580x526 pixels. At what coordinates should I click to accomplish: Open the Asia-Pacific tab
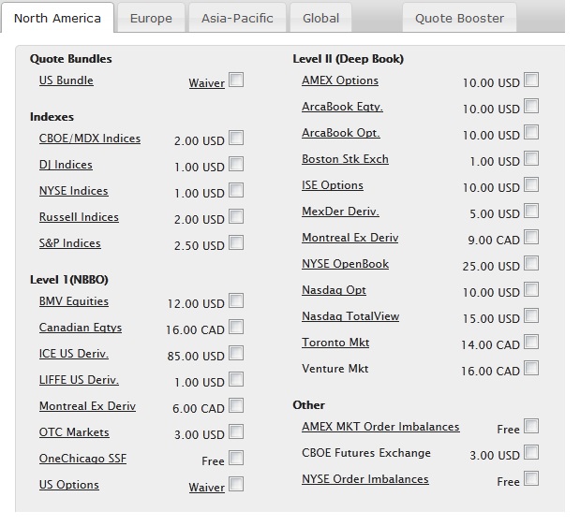[237, 18]
